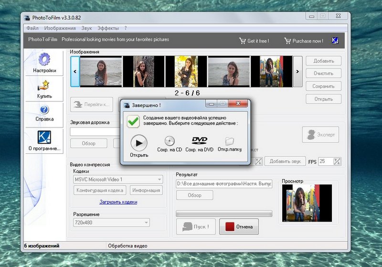The image size is (382, 267).
Task: Click the Загрузить кодеки link
Action: coord(118,202)
